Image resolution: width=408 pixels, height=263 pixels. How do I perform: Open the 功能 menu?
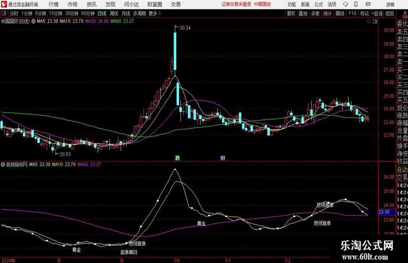(292, 4)
